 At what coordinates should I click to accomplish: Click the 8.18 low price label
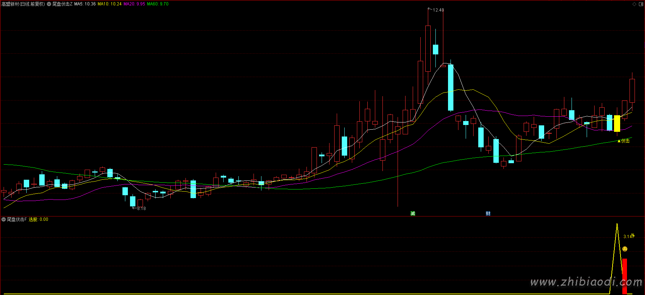coord(142,209)
